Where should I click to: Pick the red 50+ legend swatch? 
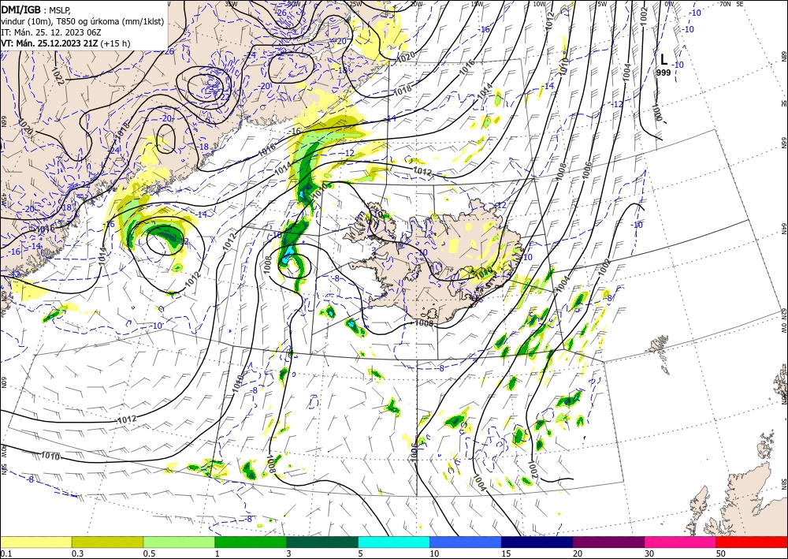[752, 542]
